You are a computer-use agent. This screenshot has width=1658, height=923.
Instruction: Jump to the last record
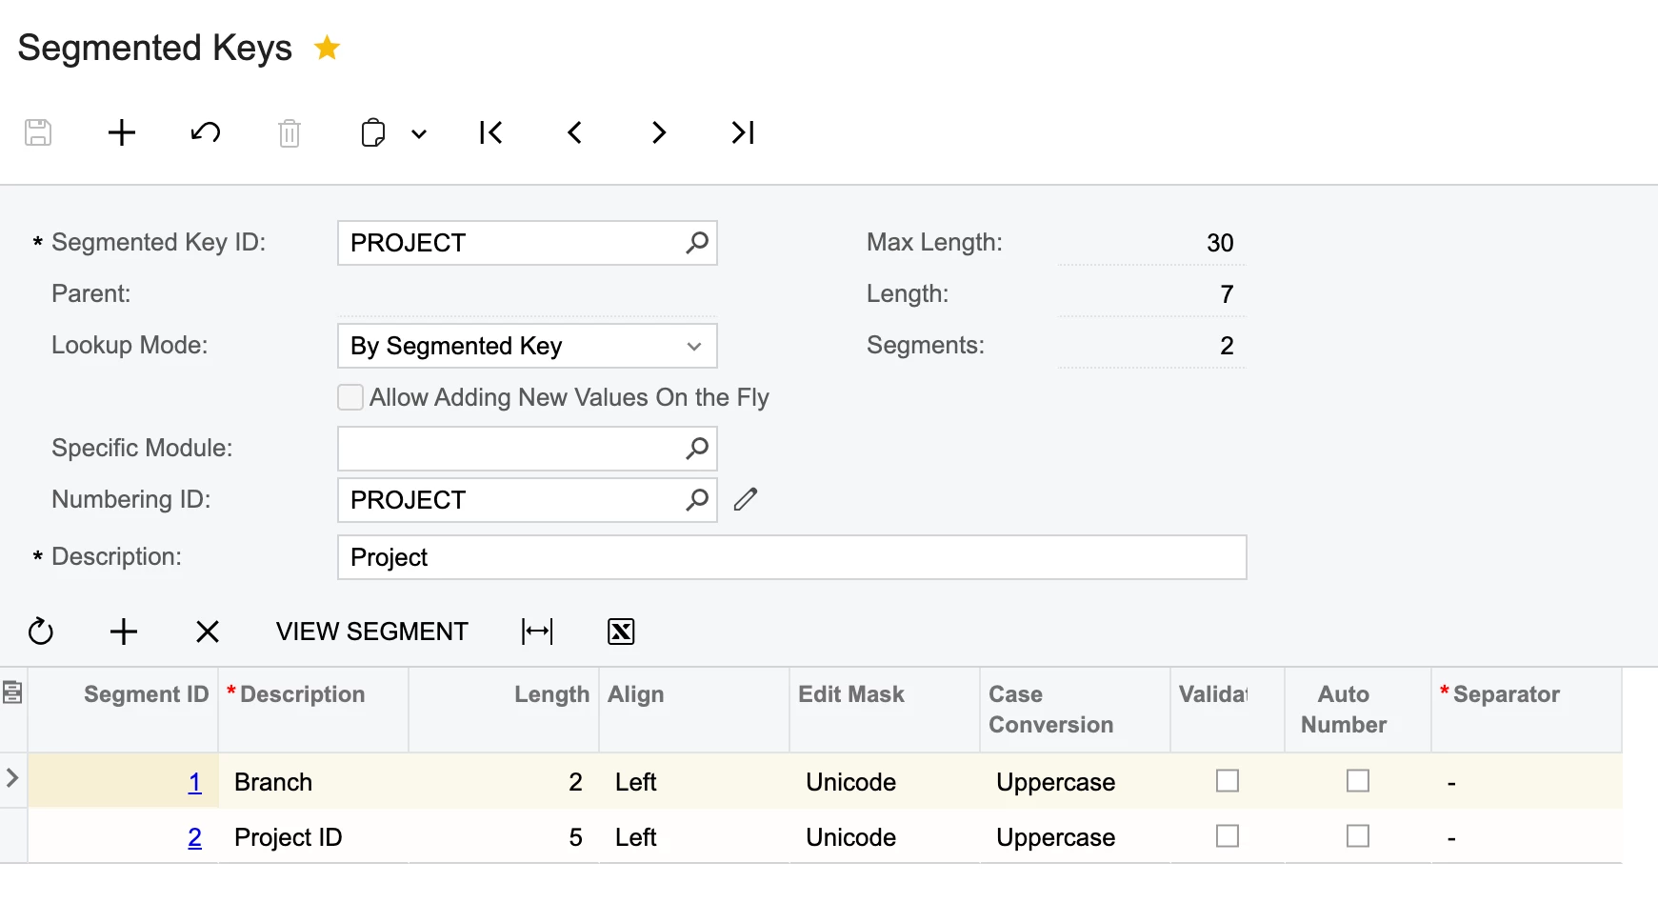[743, 132]
